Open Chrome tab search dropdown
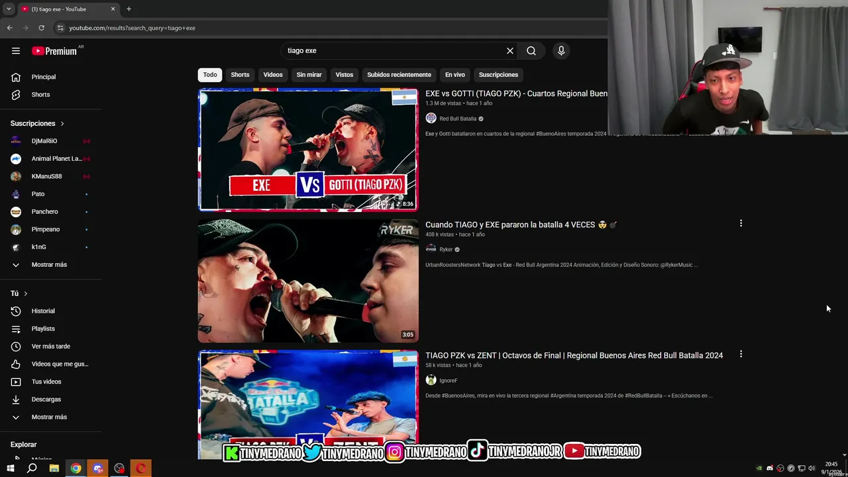848x477 pixels. pyautogui.click(x=9, y=9)
